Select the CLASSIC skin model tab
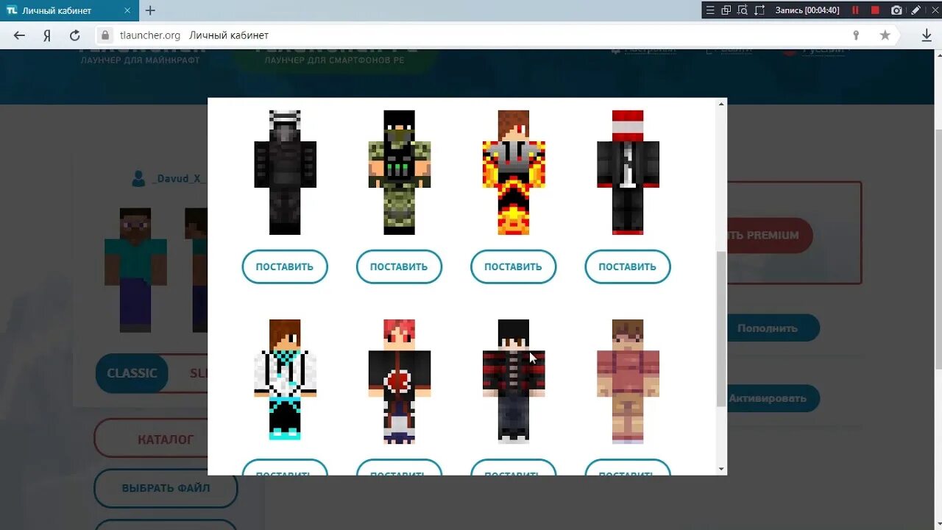The width and height of the screenshot is (942, 530). tap(132, 372)
